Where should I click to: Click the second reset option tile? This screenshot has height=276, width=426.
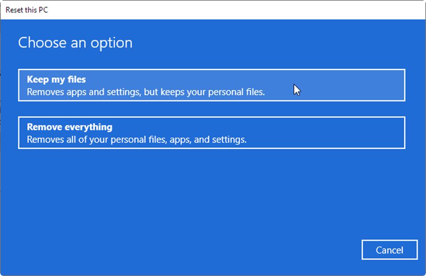[211, 133]
